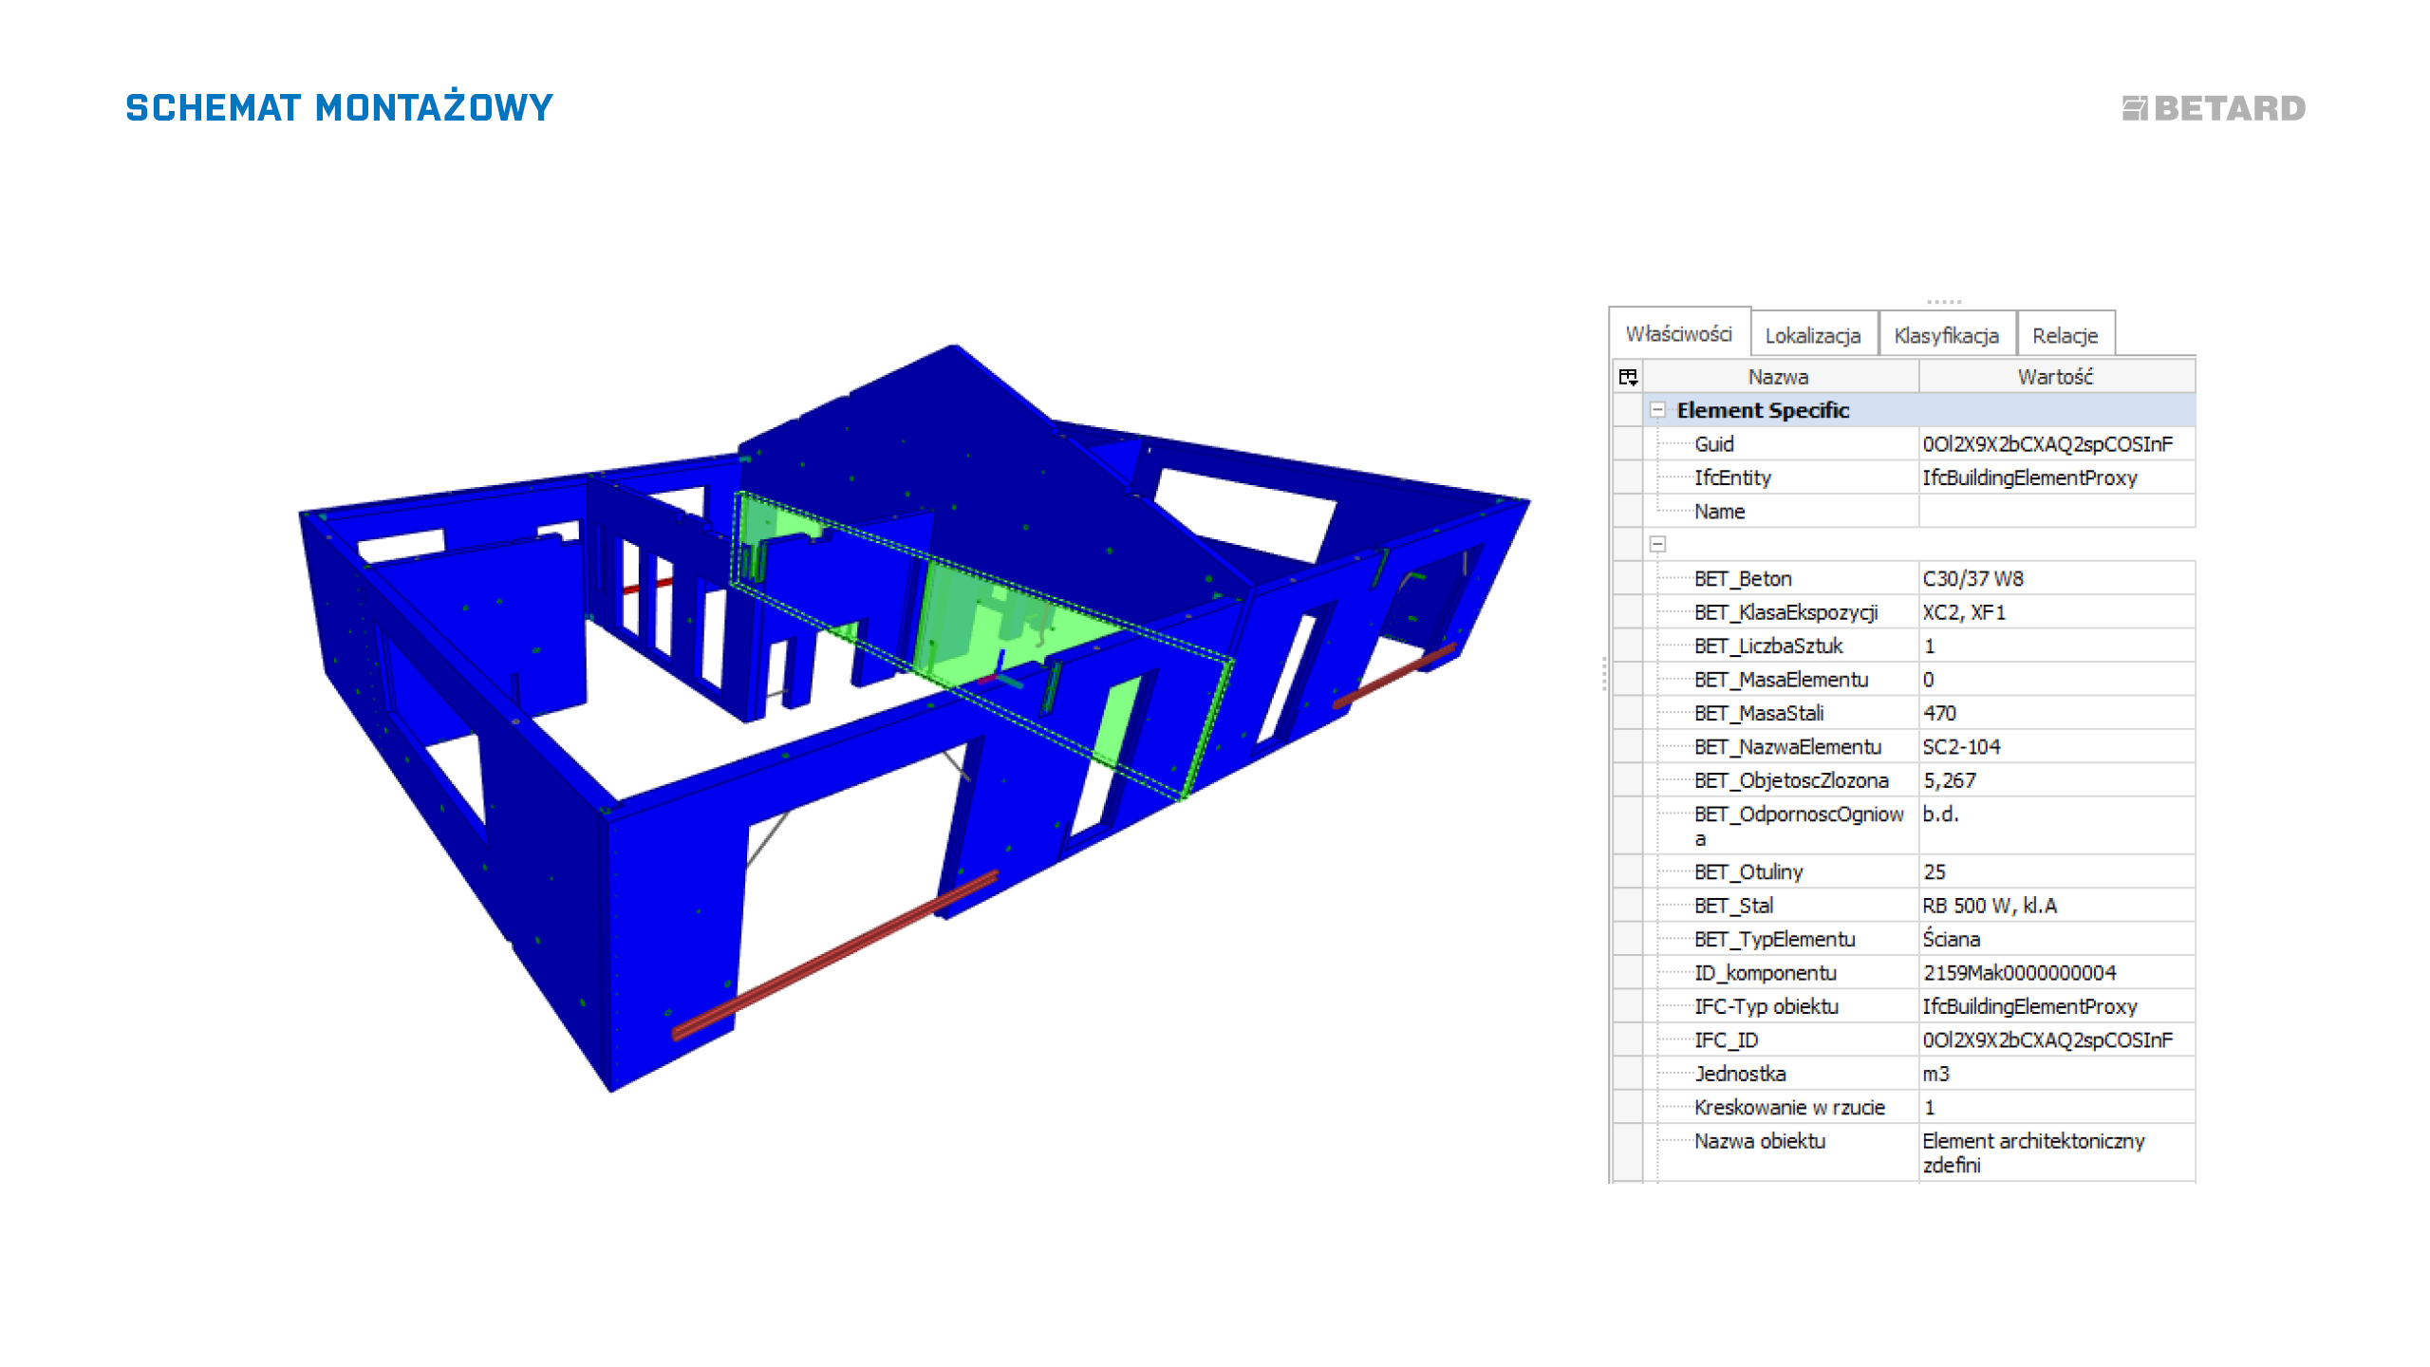Select the BET_TypElementu property
This screenshot has height=1367, width=2430.
click(1774, 940)
